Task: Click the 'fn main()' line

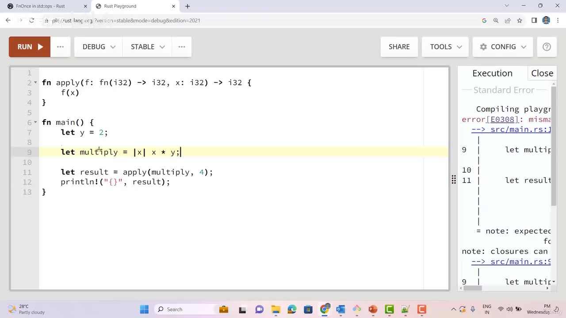Action: 68,122
